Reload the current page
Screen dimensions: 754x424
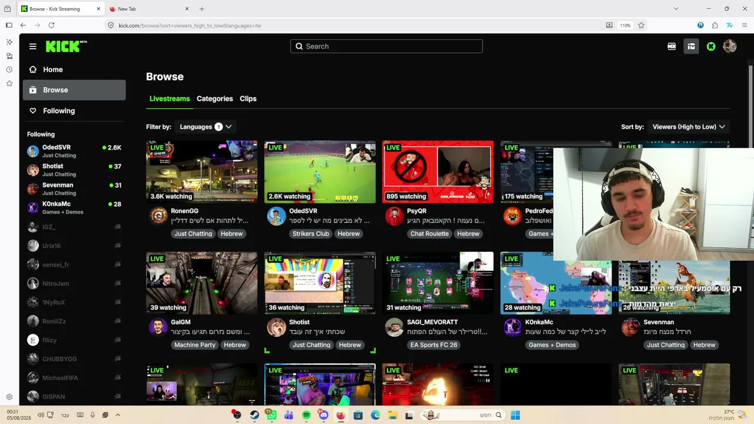pyautogui.click(x=51, y=25)
